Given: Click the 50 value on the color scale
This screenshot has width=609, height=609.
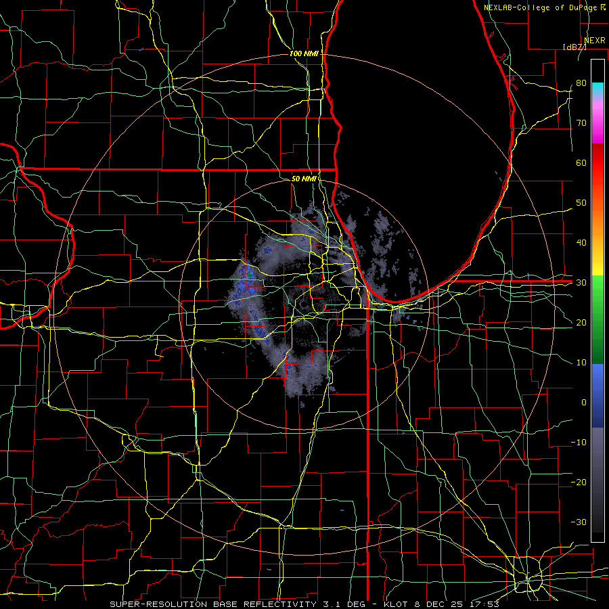Looking at the screenshot, I should tap(581, 203).
